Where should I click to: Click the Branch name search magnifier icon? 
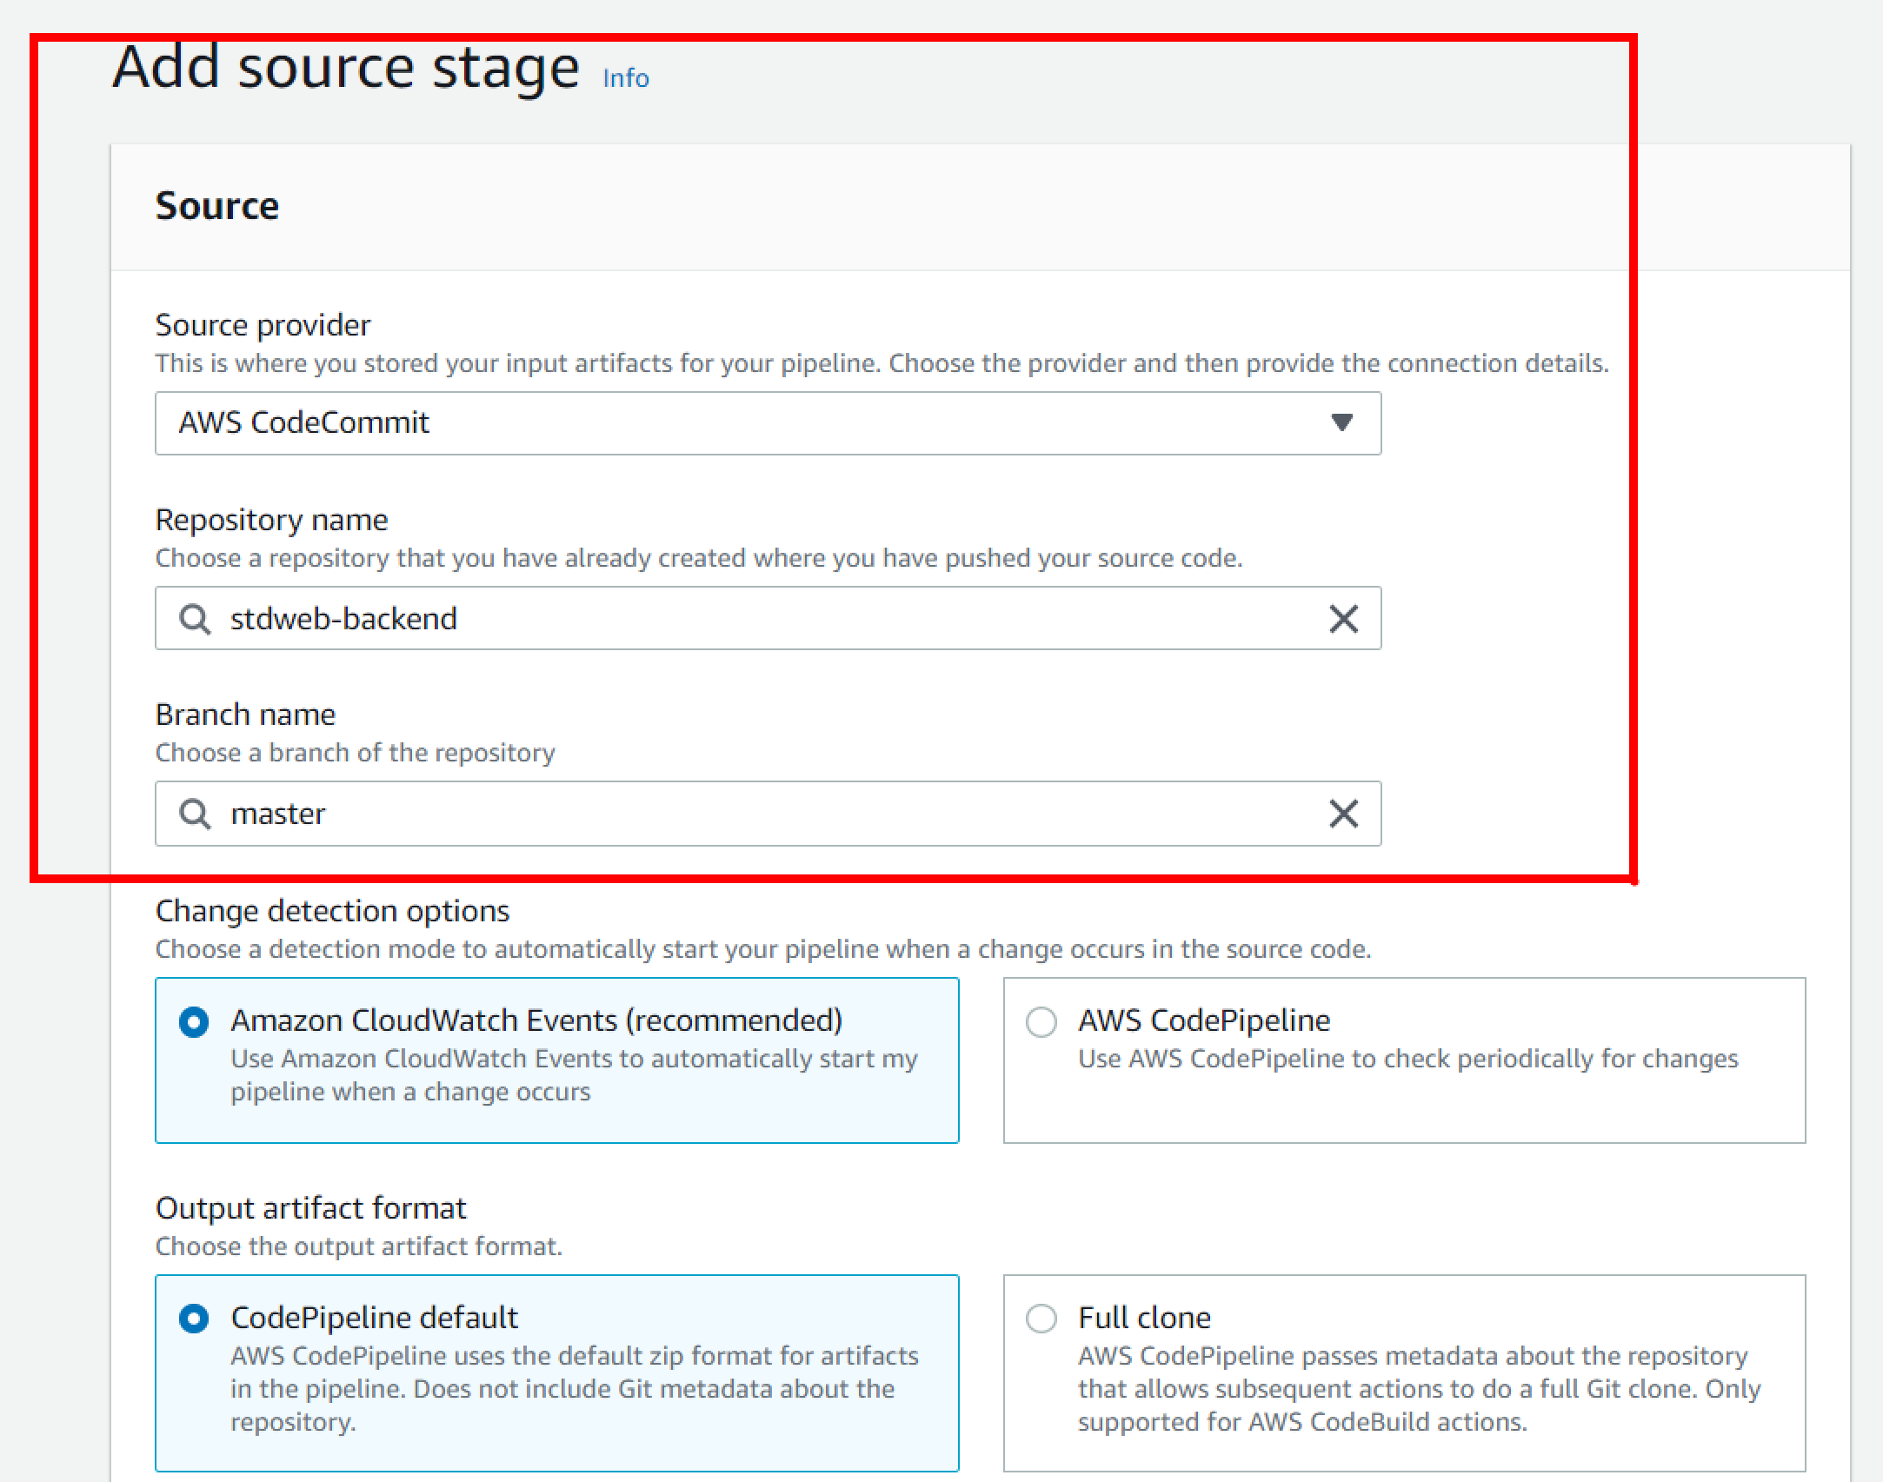point(195,814)
